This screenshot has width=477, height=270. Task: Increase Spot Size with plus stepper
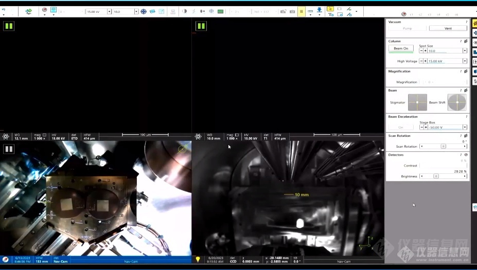(425, 51)
